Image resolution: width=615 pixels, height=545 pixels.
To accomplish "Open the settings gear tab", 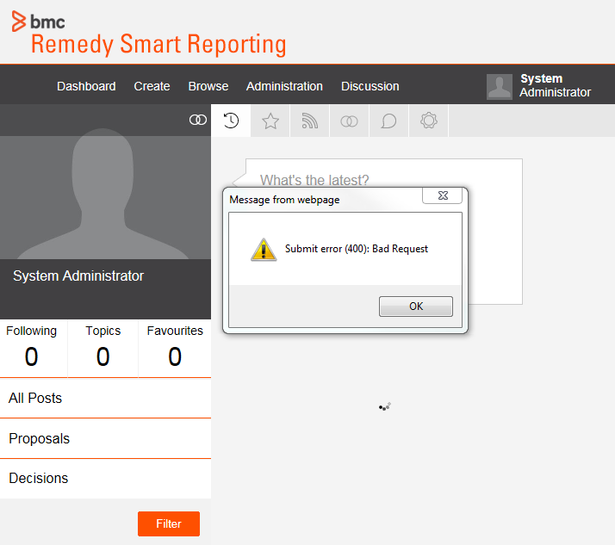I will coord(429,121).
